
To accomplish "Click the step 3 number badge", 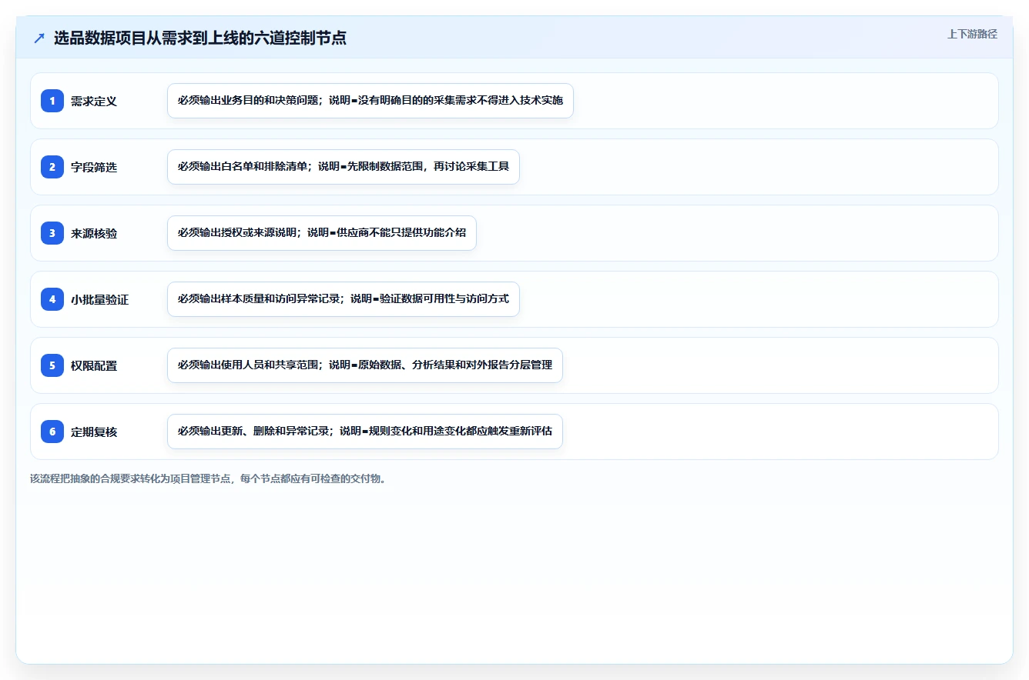I will (x=52, y=233).
